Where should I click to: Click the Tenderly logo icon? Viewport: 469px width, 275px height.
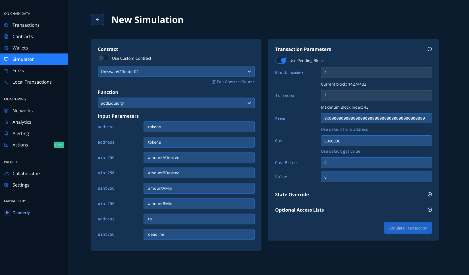tap(7, 212)
